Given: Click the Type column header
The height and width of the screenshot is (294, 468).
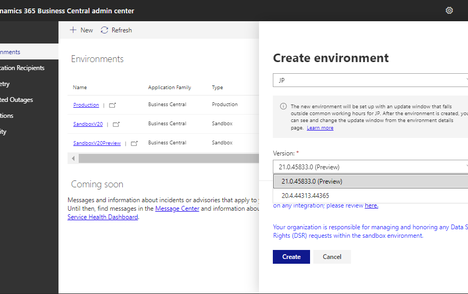Looking at the screenshot, I should coord(218,87).
